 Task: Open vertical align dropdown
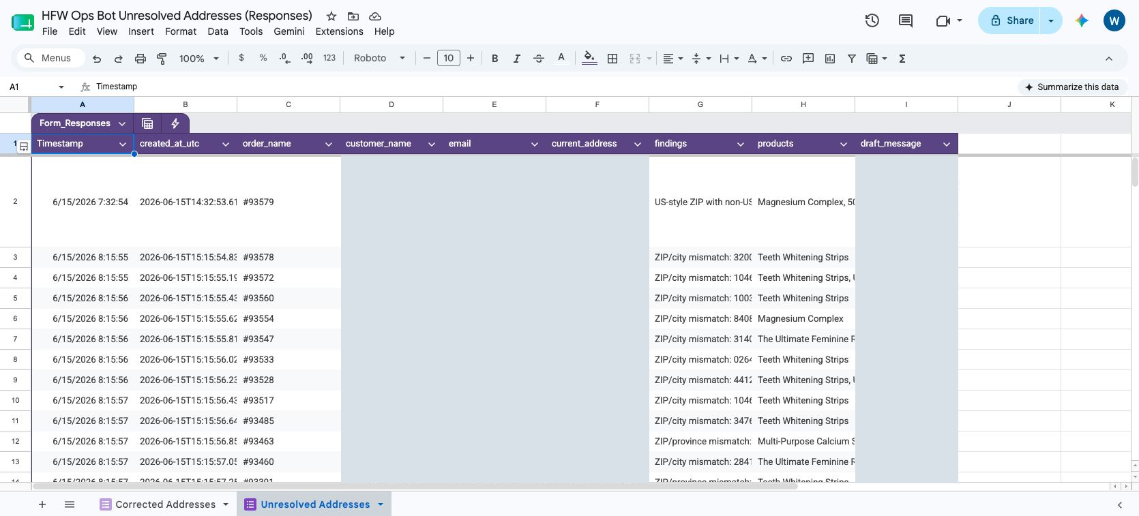tap(701, 59)
